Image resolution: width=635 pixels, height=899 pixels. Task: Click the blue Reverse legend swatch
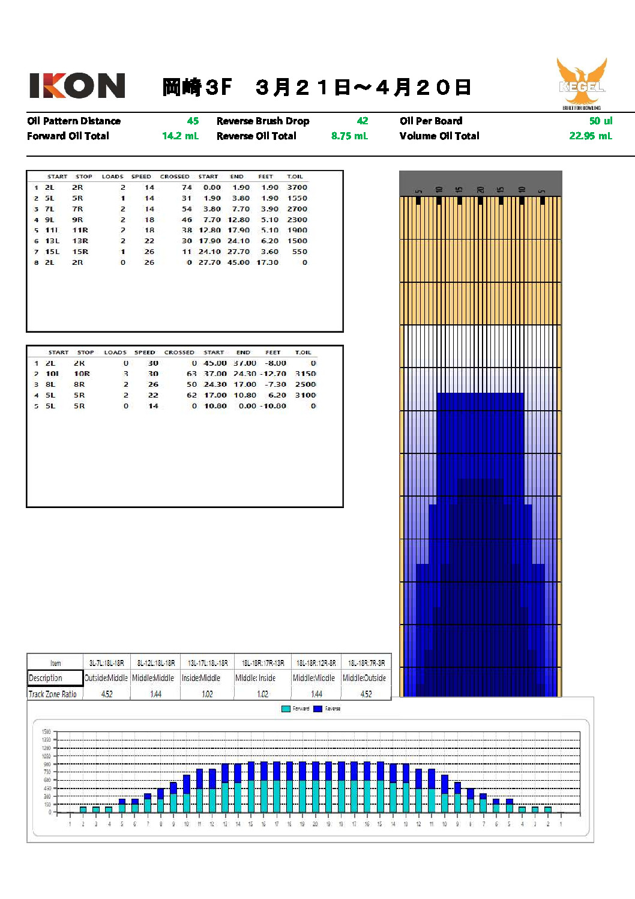(x=318, y=709)
